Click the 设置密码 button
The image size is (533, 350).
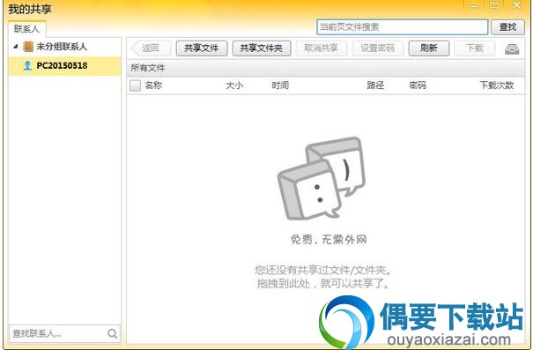tap(378, 48)
